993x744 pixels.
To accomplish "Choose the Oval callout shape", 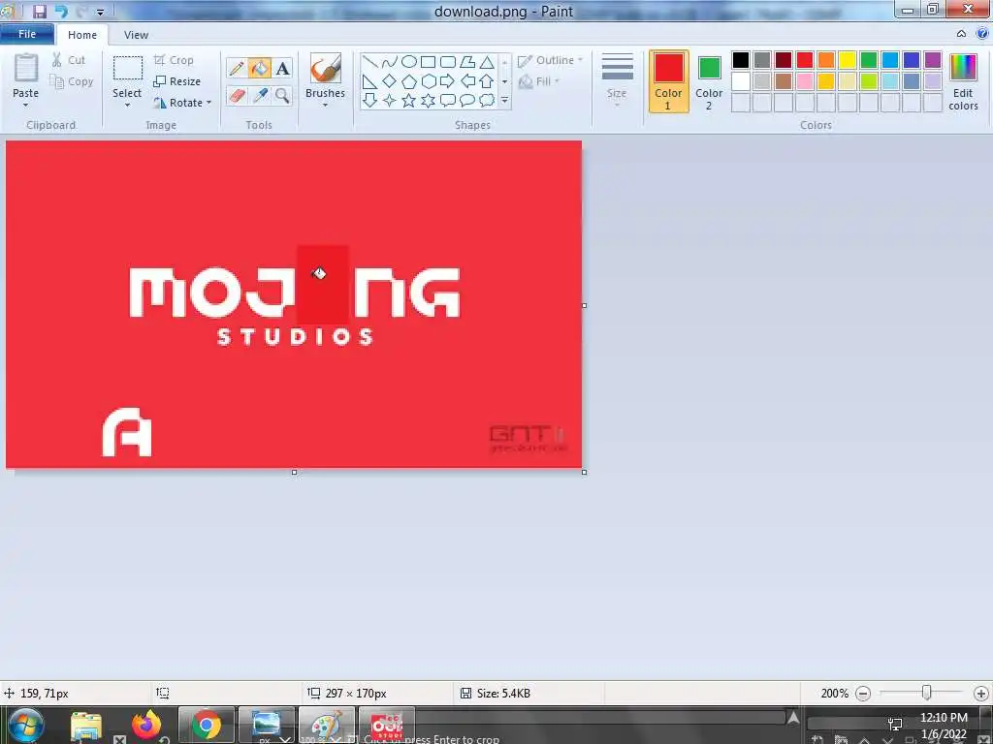I will (x=467, y=100).
